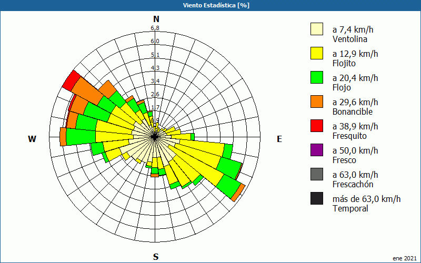This screenshot has width=421, height=263.
Task: Click the Temporal label
Action: [350, 208]
